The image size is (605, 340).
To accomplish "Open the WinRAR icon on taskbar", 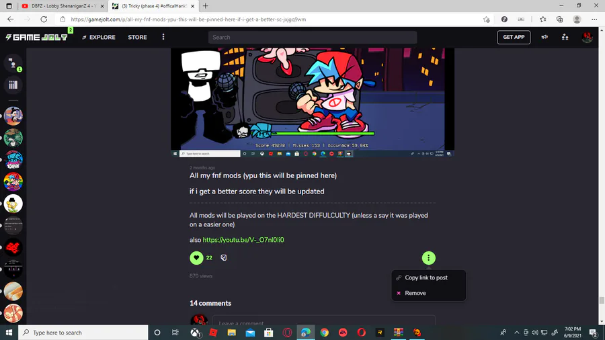I will click(398, 333).
